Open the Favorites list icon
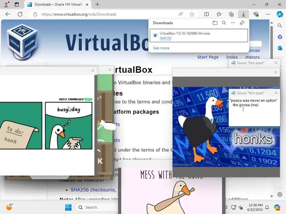286x214 pixels. tap(219, 14)
